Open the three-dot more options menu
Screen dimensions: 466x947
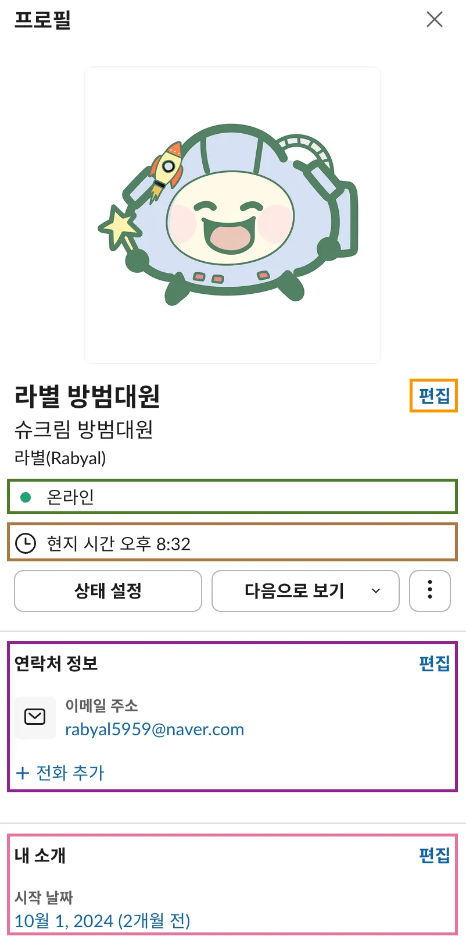(x=430, y=590)
